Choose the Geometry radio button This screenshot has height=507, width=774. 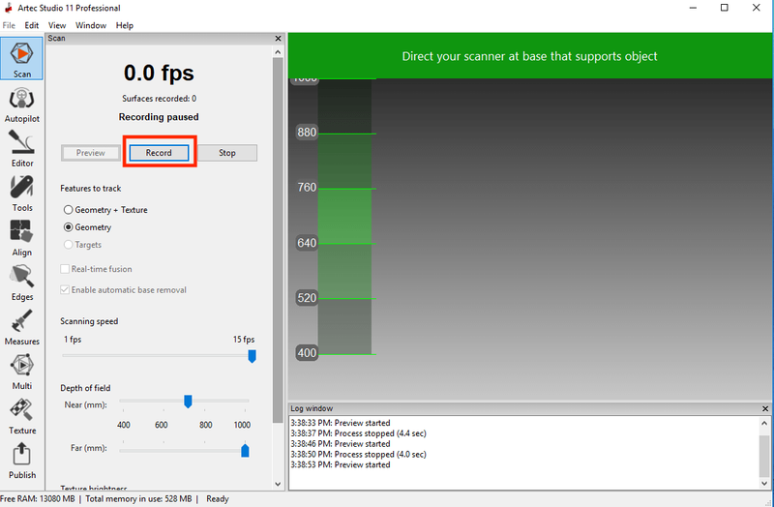point(68,227)
